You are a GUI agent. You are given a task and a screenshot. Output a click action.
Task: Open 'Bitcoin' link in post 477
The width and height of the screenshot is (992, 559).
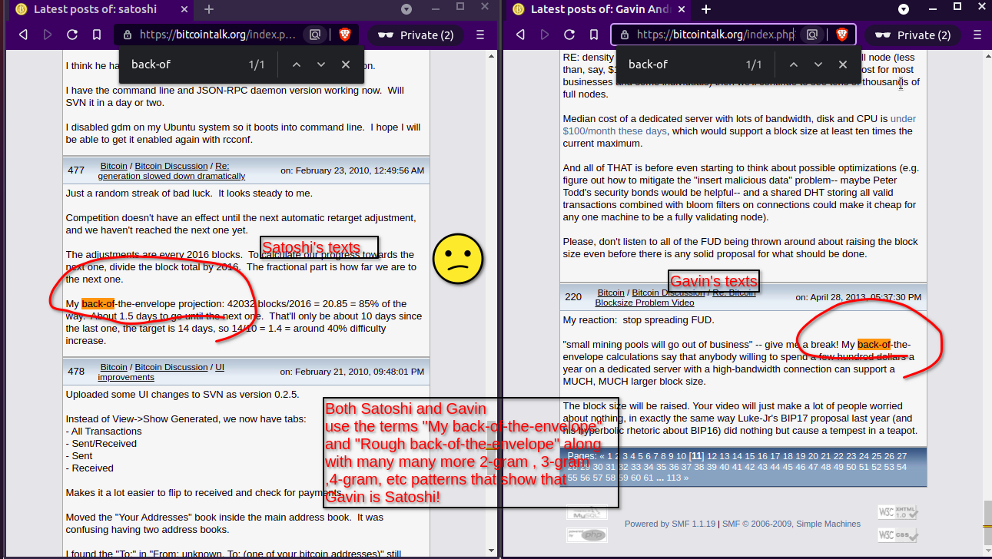(x=114, y=166)
